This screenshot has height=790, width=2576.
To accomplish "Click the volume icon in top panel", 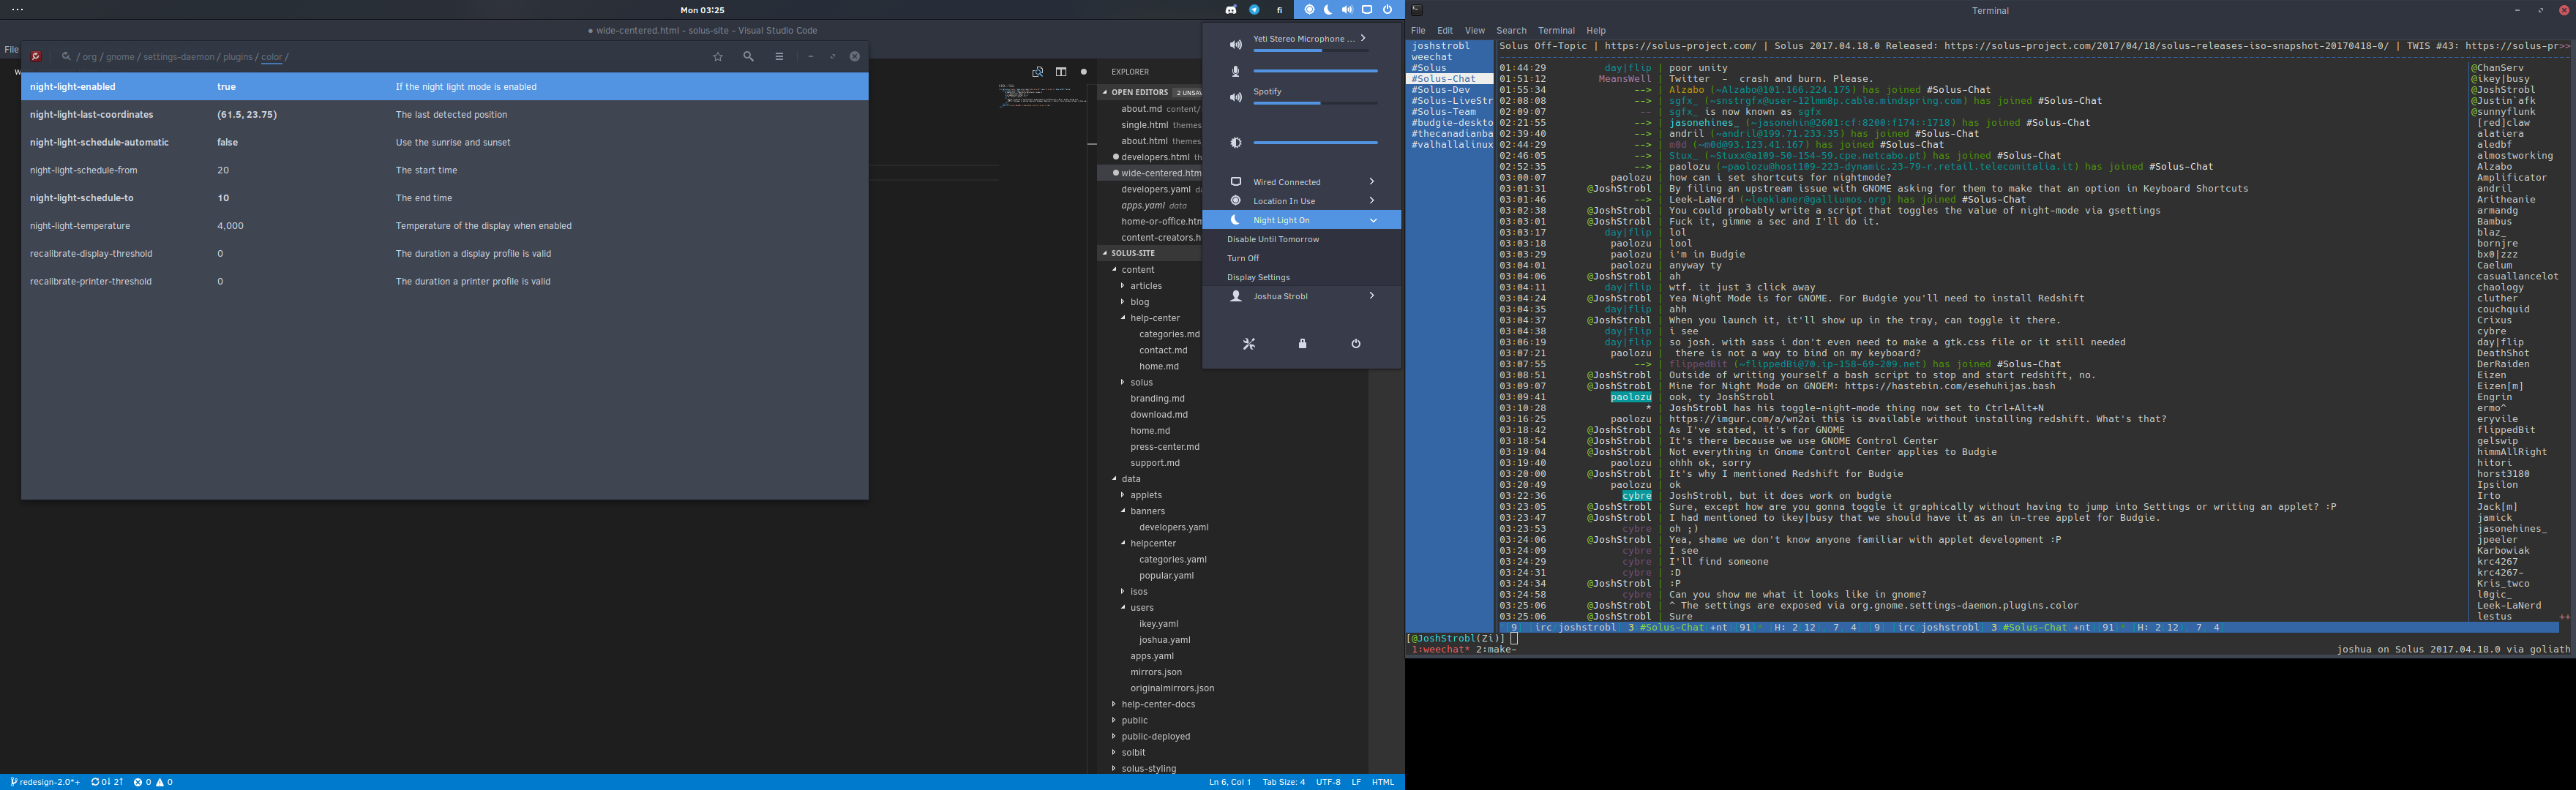I will [1347, 10].
